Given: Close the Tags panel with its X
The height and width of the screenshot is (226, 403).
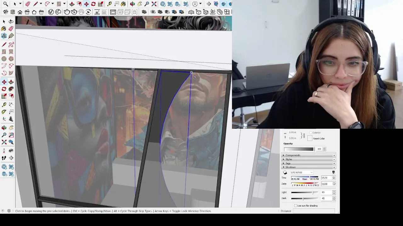Looking at the screenshot, I should coord(334,164).
